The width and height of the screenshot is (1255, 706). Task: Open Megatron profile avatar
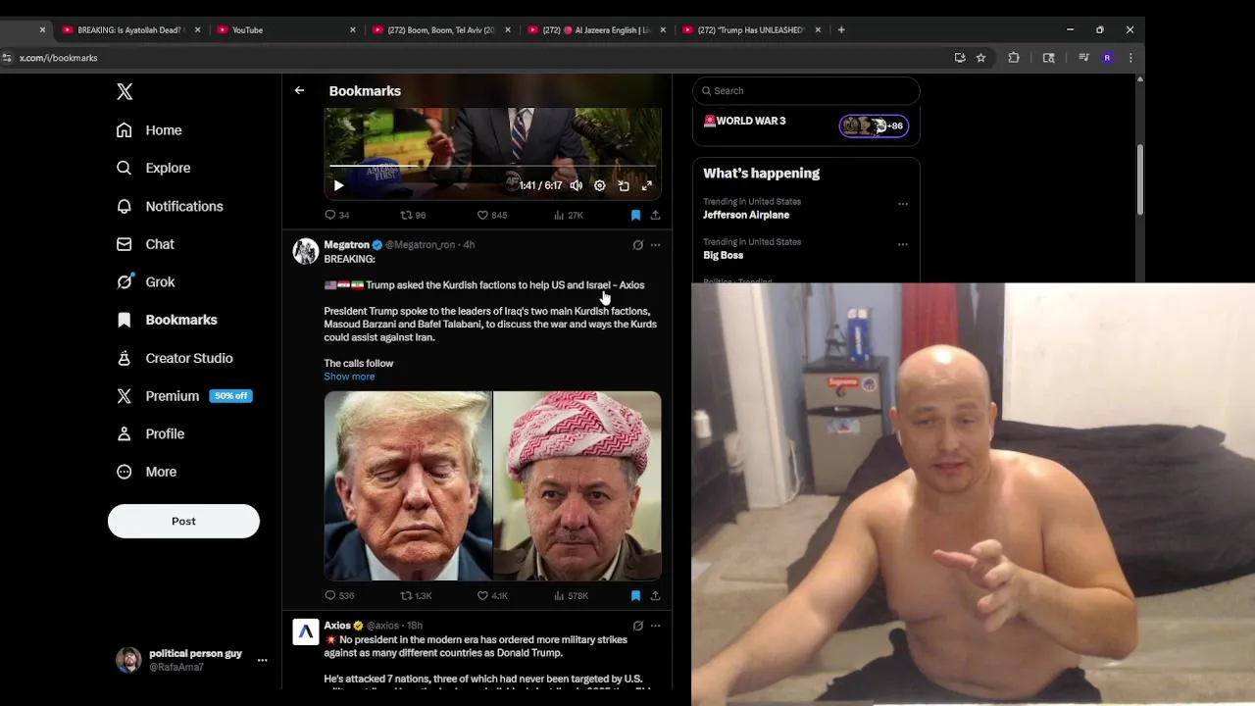(306, 251)
